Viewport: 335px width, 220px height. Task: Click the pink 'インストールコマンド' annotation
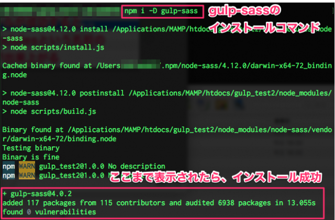[x=264, y=27]
